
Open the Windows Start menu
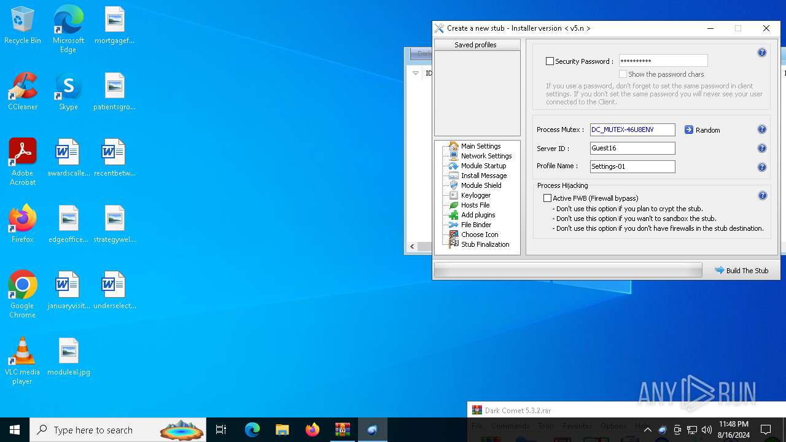click(x=15, y=430)
